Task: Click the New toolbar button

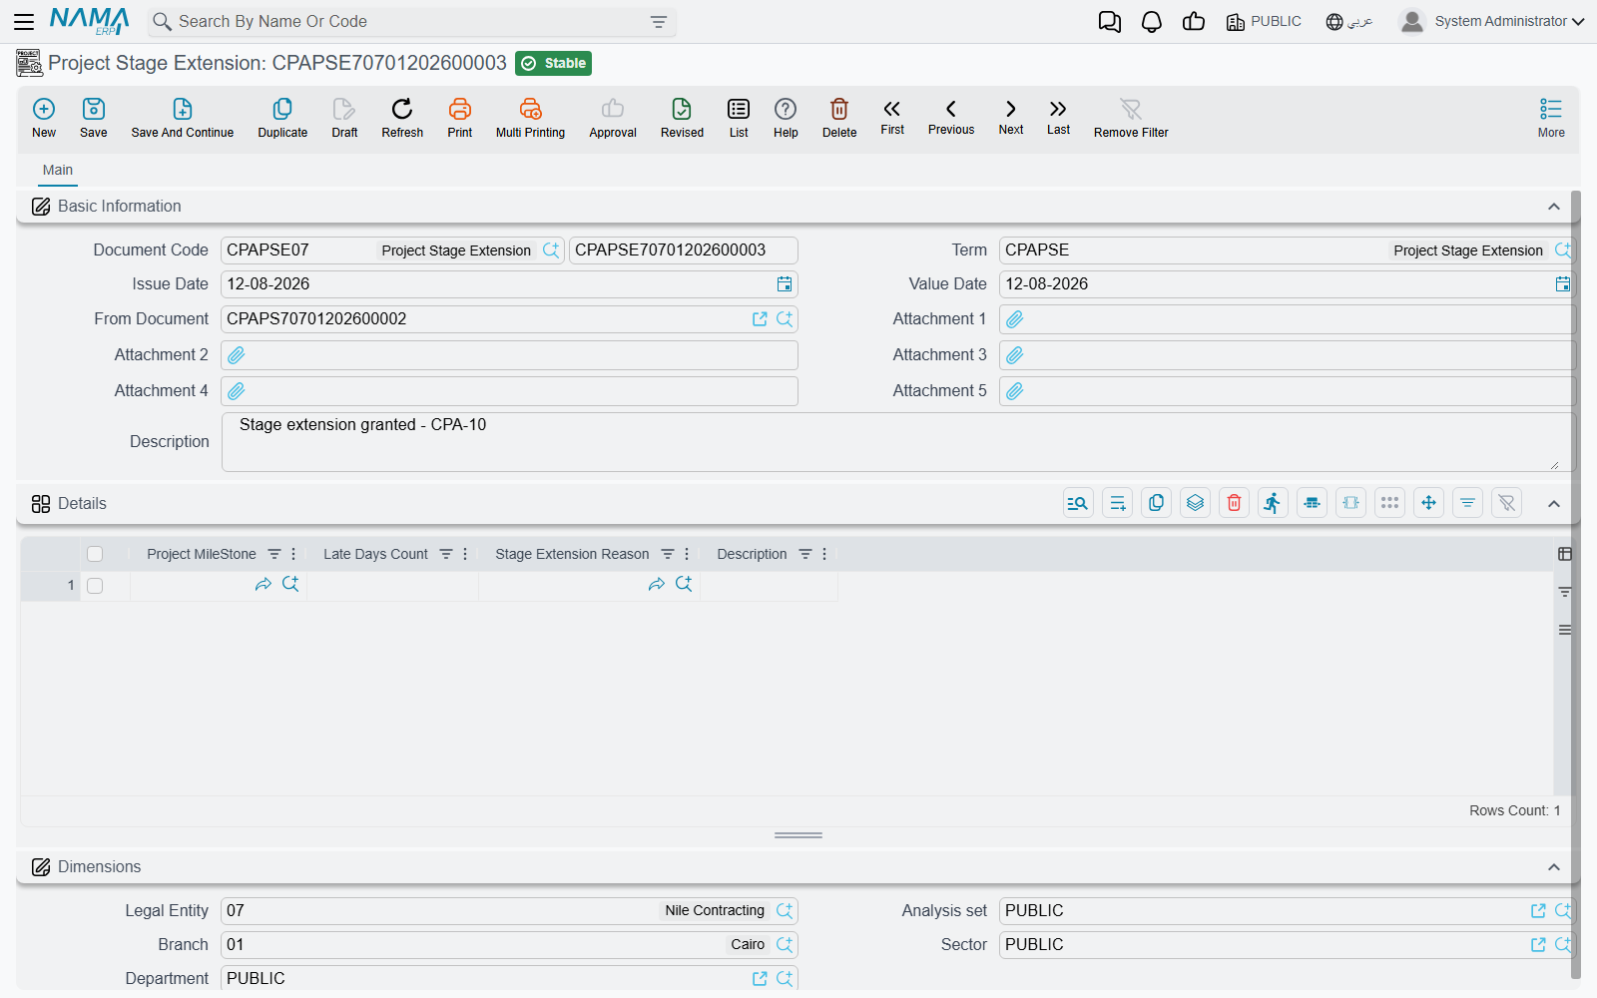Action: [44, 118]
